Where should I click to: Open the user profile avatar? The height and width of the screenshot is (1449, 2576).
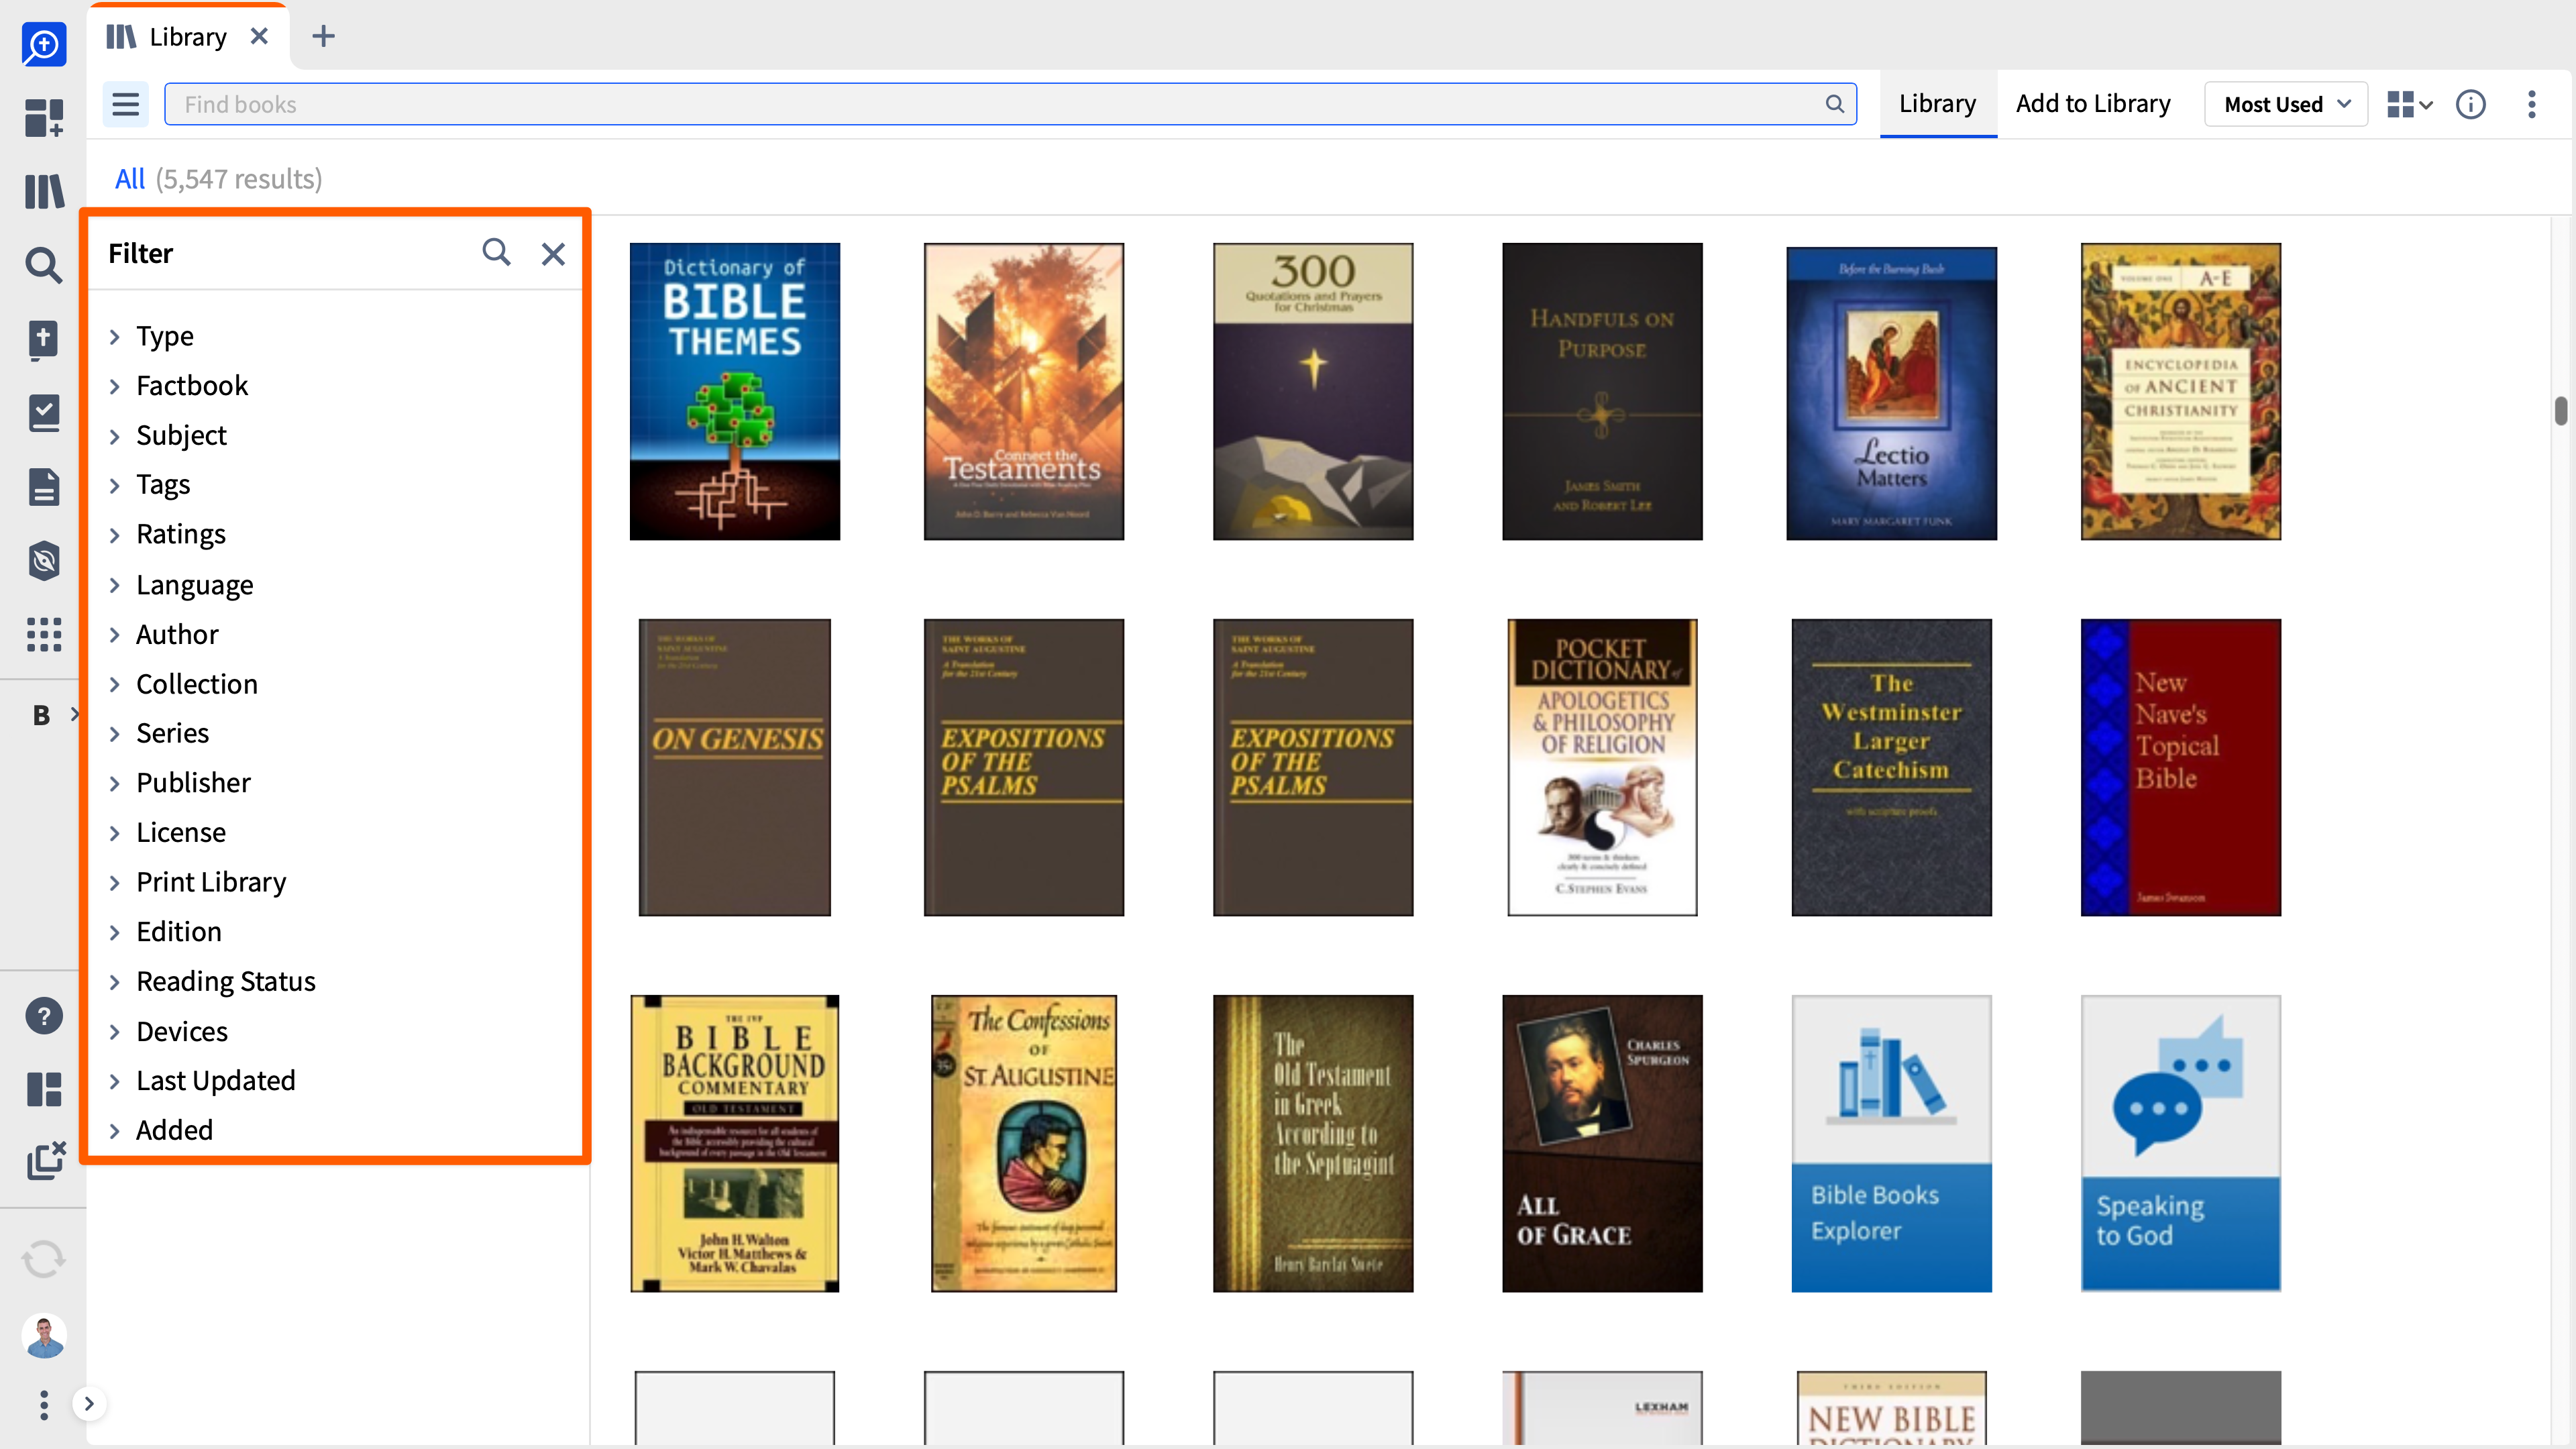tap(44, 1336)
